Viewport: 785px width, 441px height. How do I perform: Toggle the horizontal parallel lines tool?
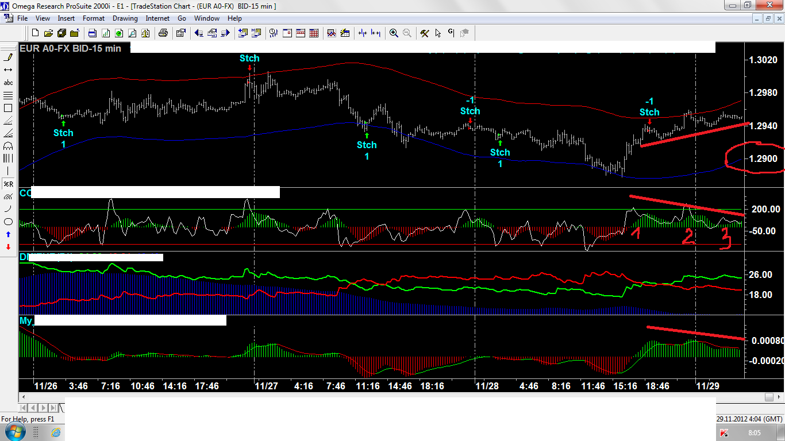8,95
